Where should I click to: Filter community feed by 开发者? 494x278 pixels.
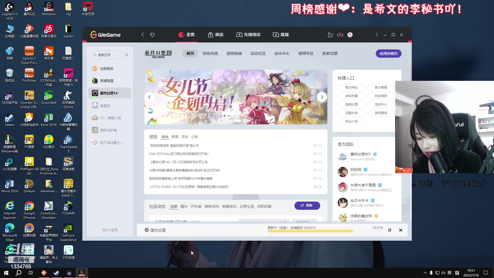point(196,206)
